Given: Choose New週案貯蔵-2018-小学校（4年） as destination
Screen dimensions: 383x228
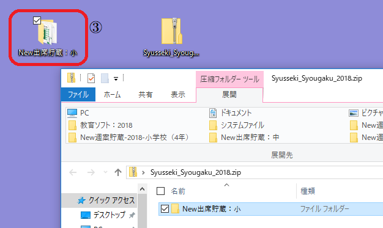Looking at the screenshot, I should click(x=129, y=138).
